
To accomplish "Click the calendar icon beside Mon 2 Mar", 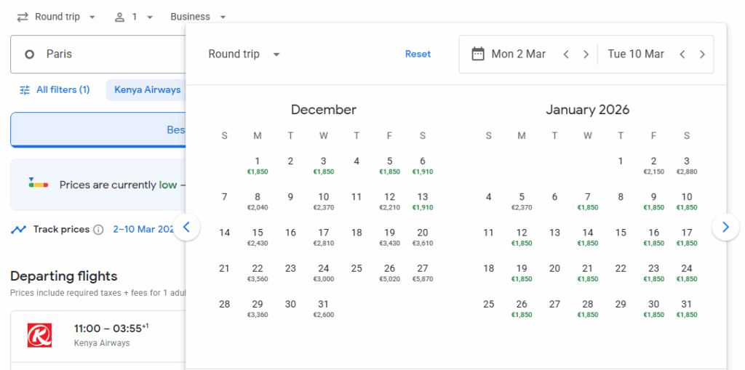I will pyautogui.click(x=478, y=54).
